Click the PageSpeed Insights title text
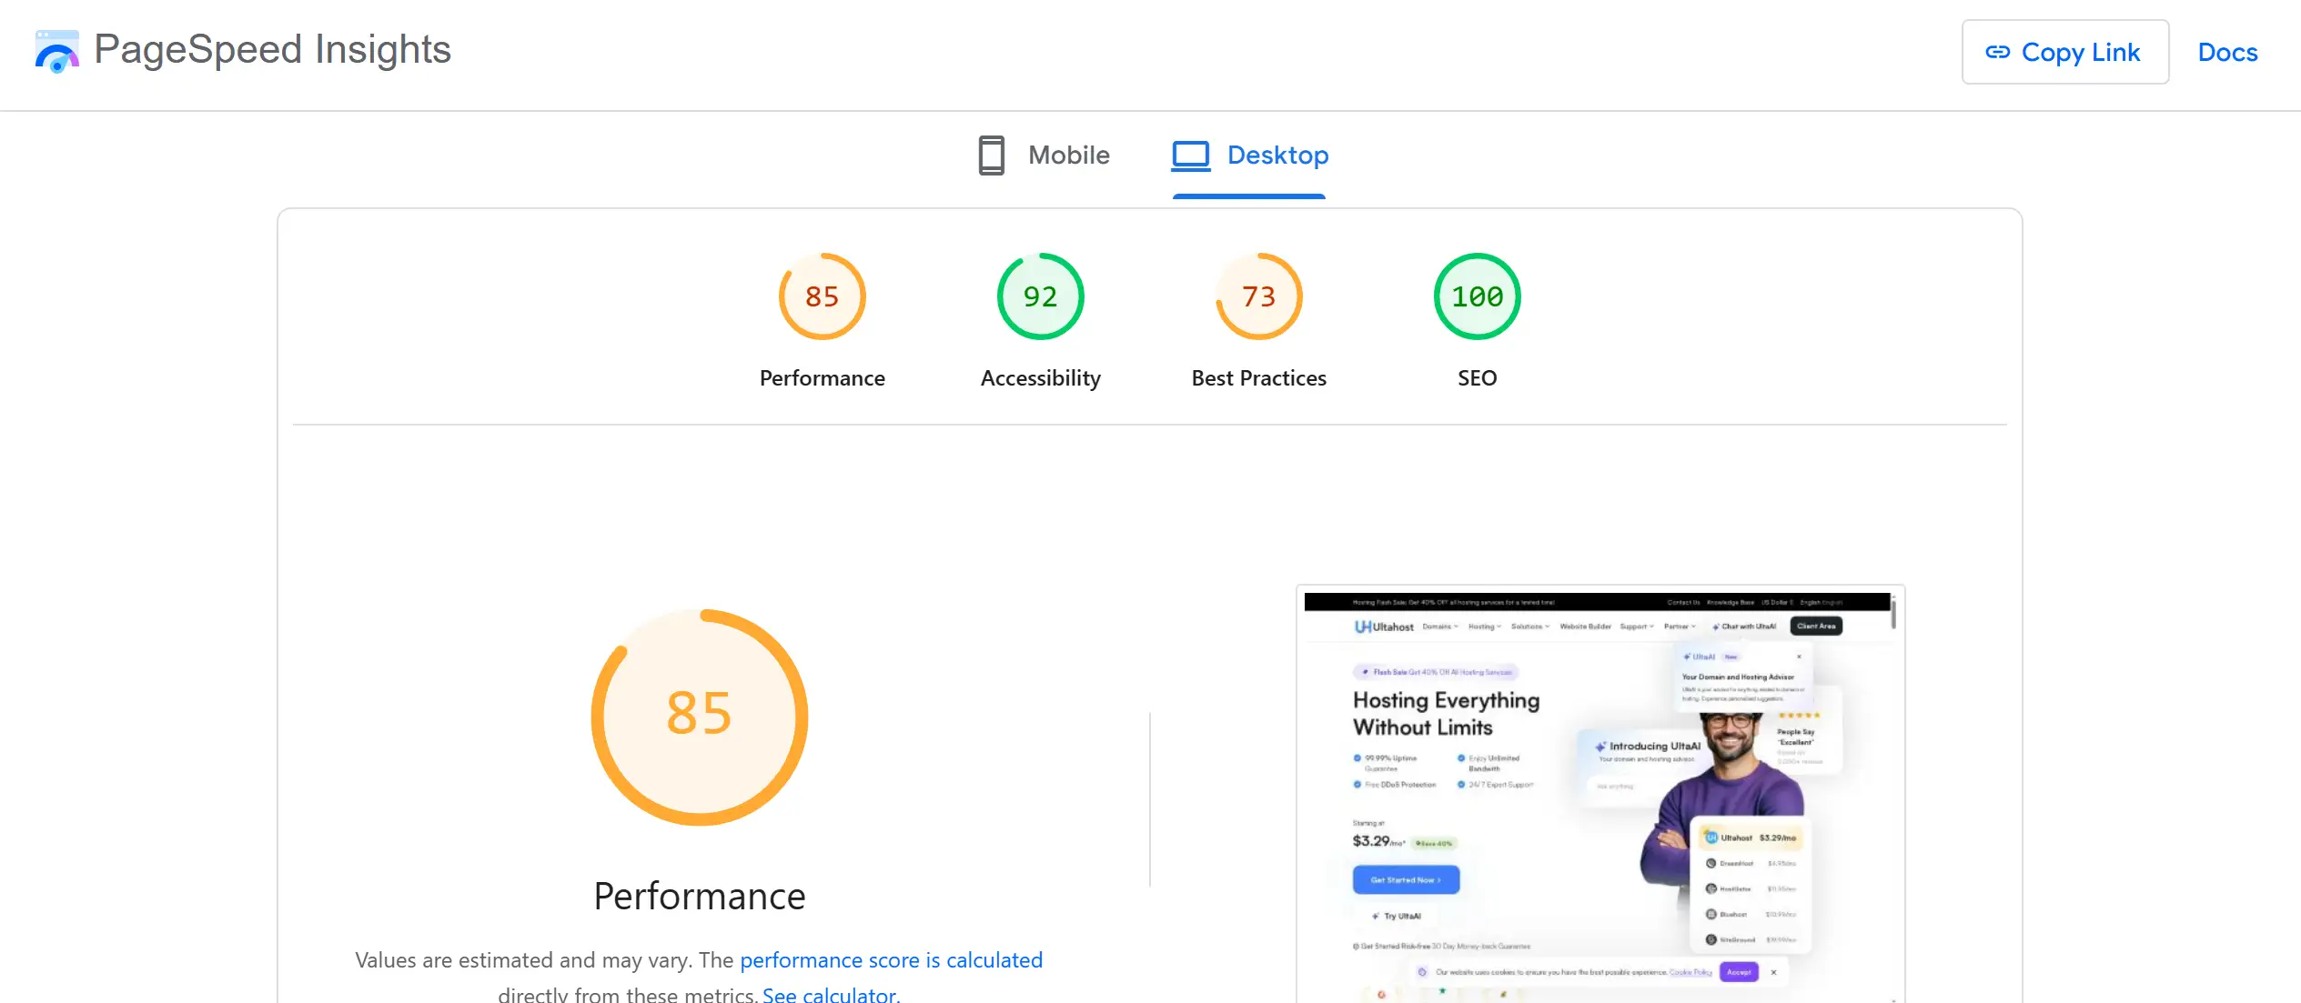 coord(272,49)
